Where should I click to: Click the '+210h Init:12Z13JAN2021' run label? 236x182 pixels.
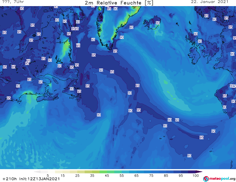point(31,179)
